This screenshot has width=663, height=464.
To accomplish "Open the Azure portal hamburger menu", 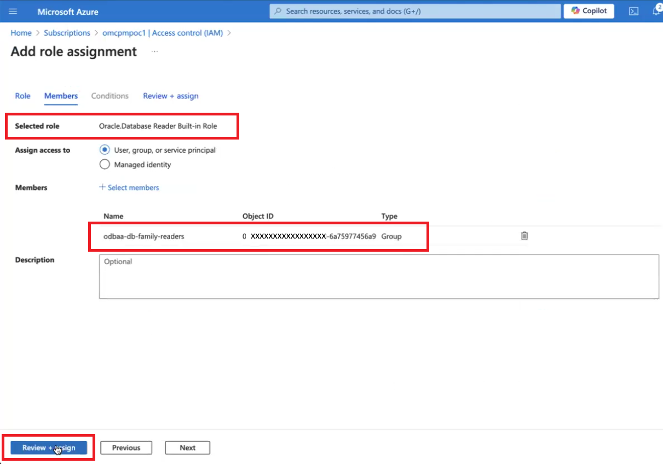I will click(13, 11).
